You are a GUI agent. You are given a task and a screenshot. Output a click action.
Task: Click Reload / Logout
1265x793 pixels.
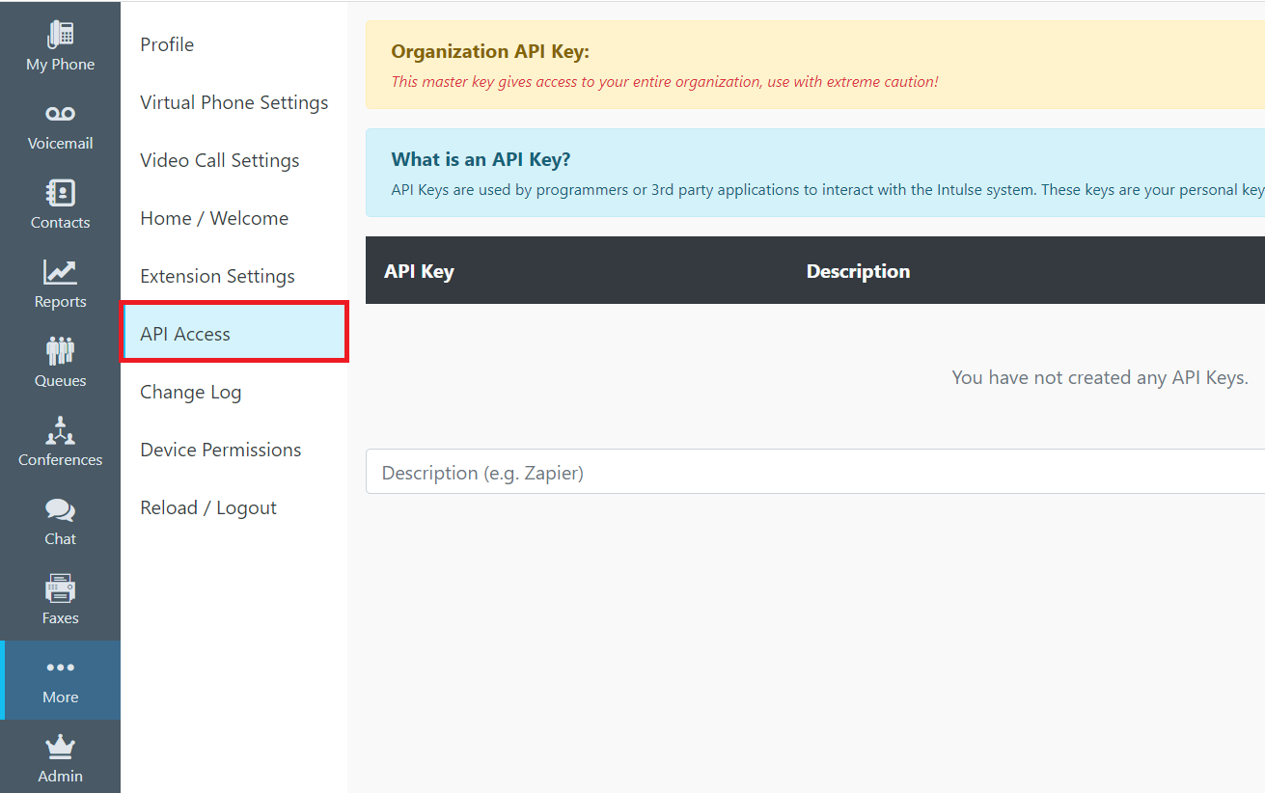point(208,507)
